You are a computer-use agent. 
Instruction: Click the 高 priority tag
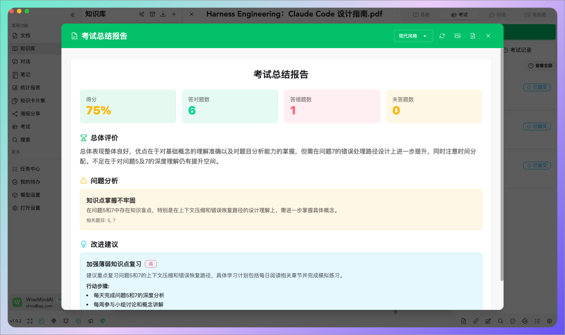[x=151, y=264]
